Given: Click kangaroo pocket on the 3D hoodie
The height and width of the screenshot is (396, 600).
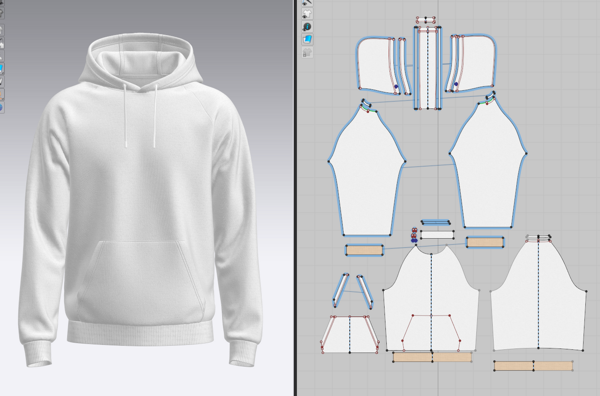Looking at the screenshot, I should (x=141, y=280).
